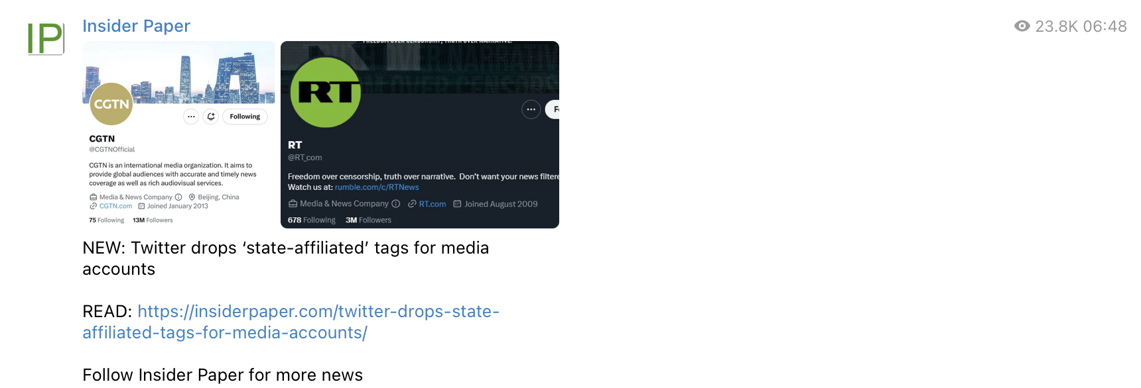Click the rumble.com/c/RTNews link in RT bio

(377, 187)
